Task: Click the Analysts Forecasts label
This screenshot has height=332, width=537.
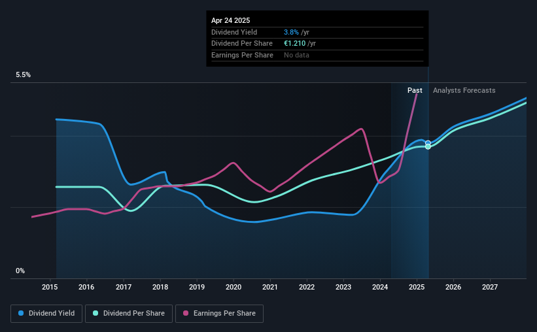Action: click(464, 90)
